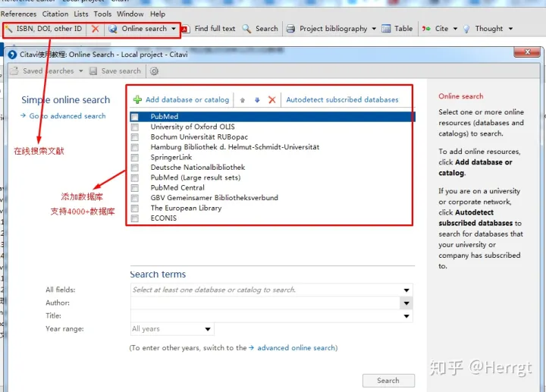Remove selected database with red X

tap(272, 100)
